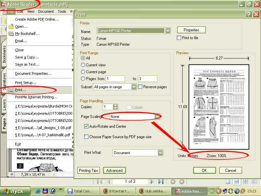The width and height of the screenshot is (261, 196).
Task: Check Choose Paper Source by PDF page size
Action: [86, 137]
